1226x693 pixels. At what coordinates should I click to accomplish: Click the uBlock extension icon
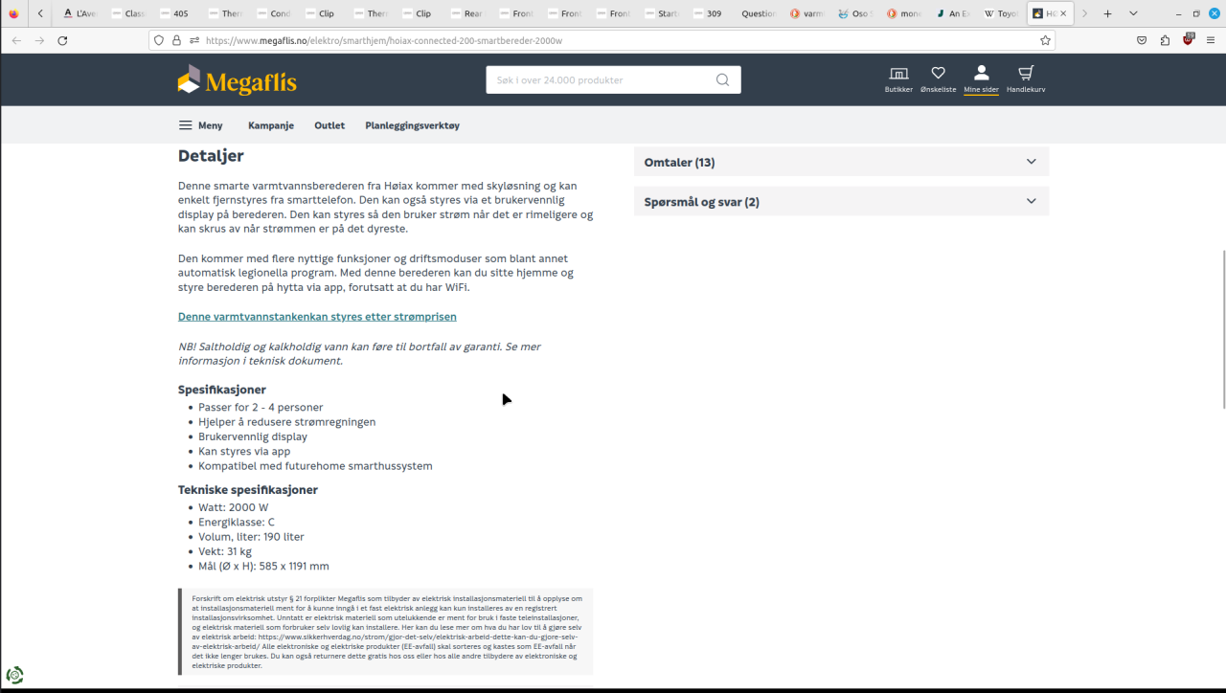click(x=1189, y=40)
